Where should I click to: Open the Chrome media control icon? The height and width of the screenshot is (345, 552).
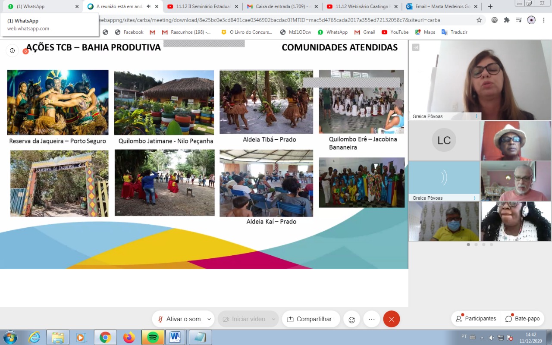coord(519,20)
